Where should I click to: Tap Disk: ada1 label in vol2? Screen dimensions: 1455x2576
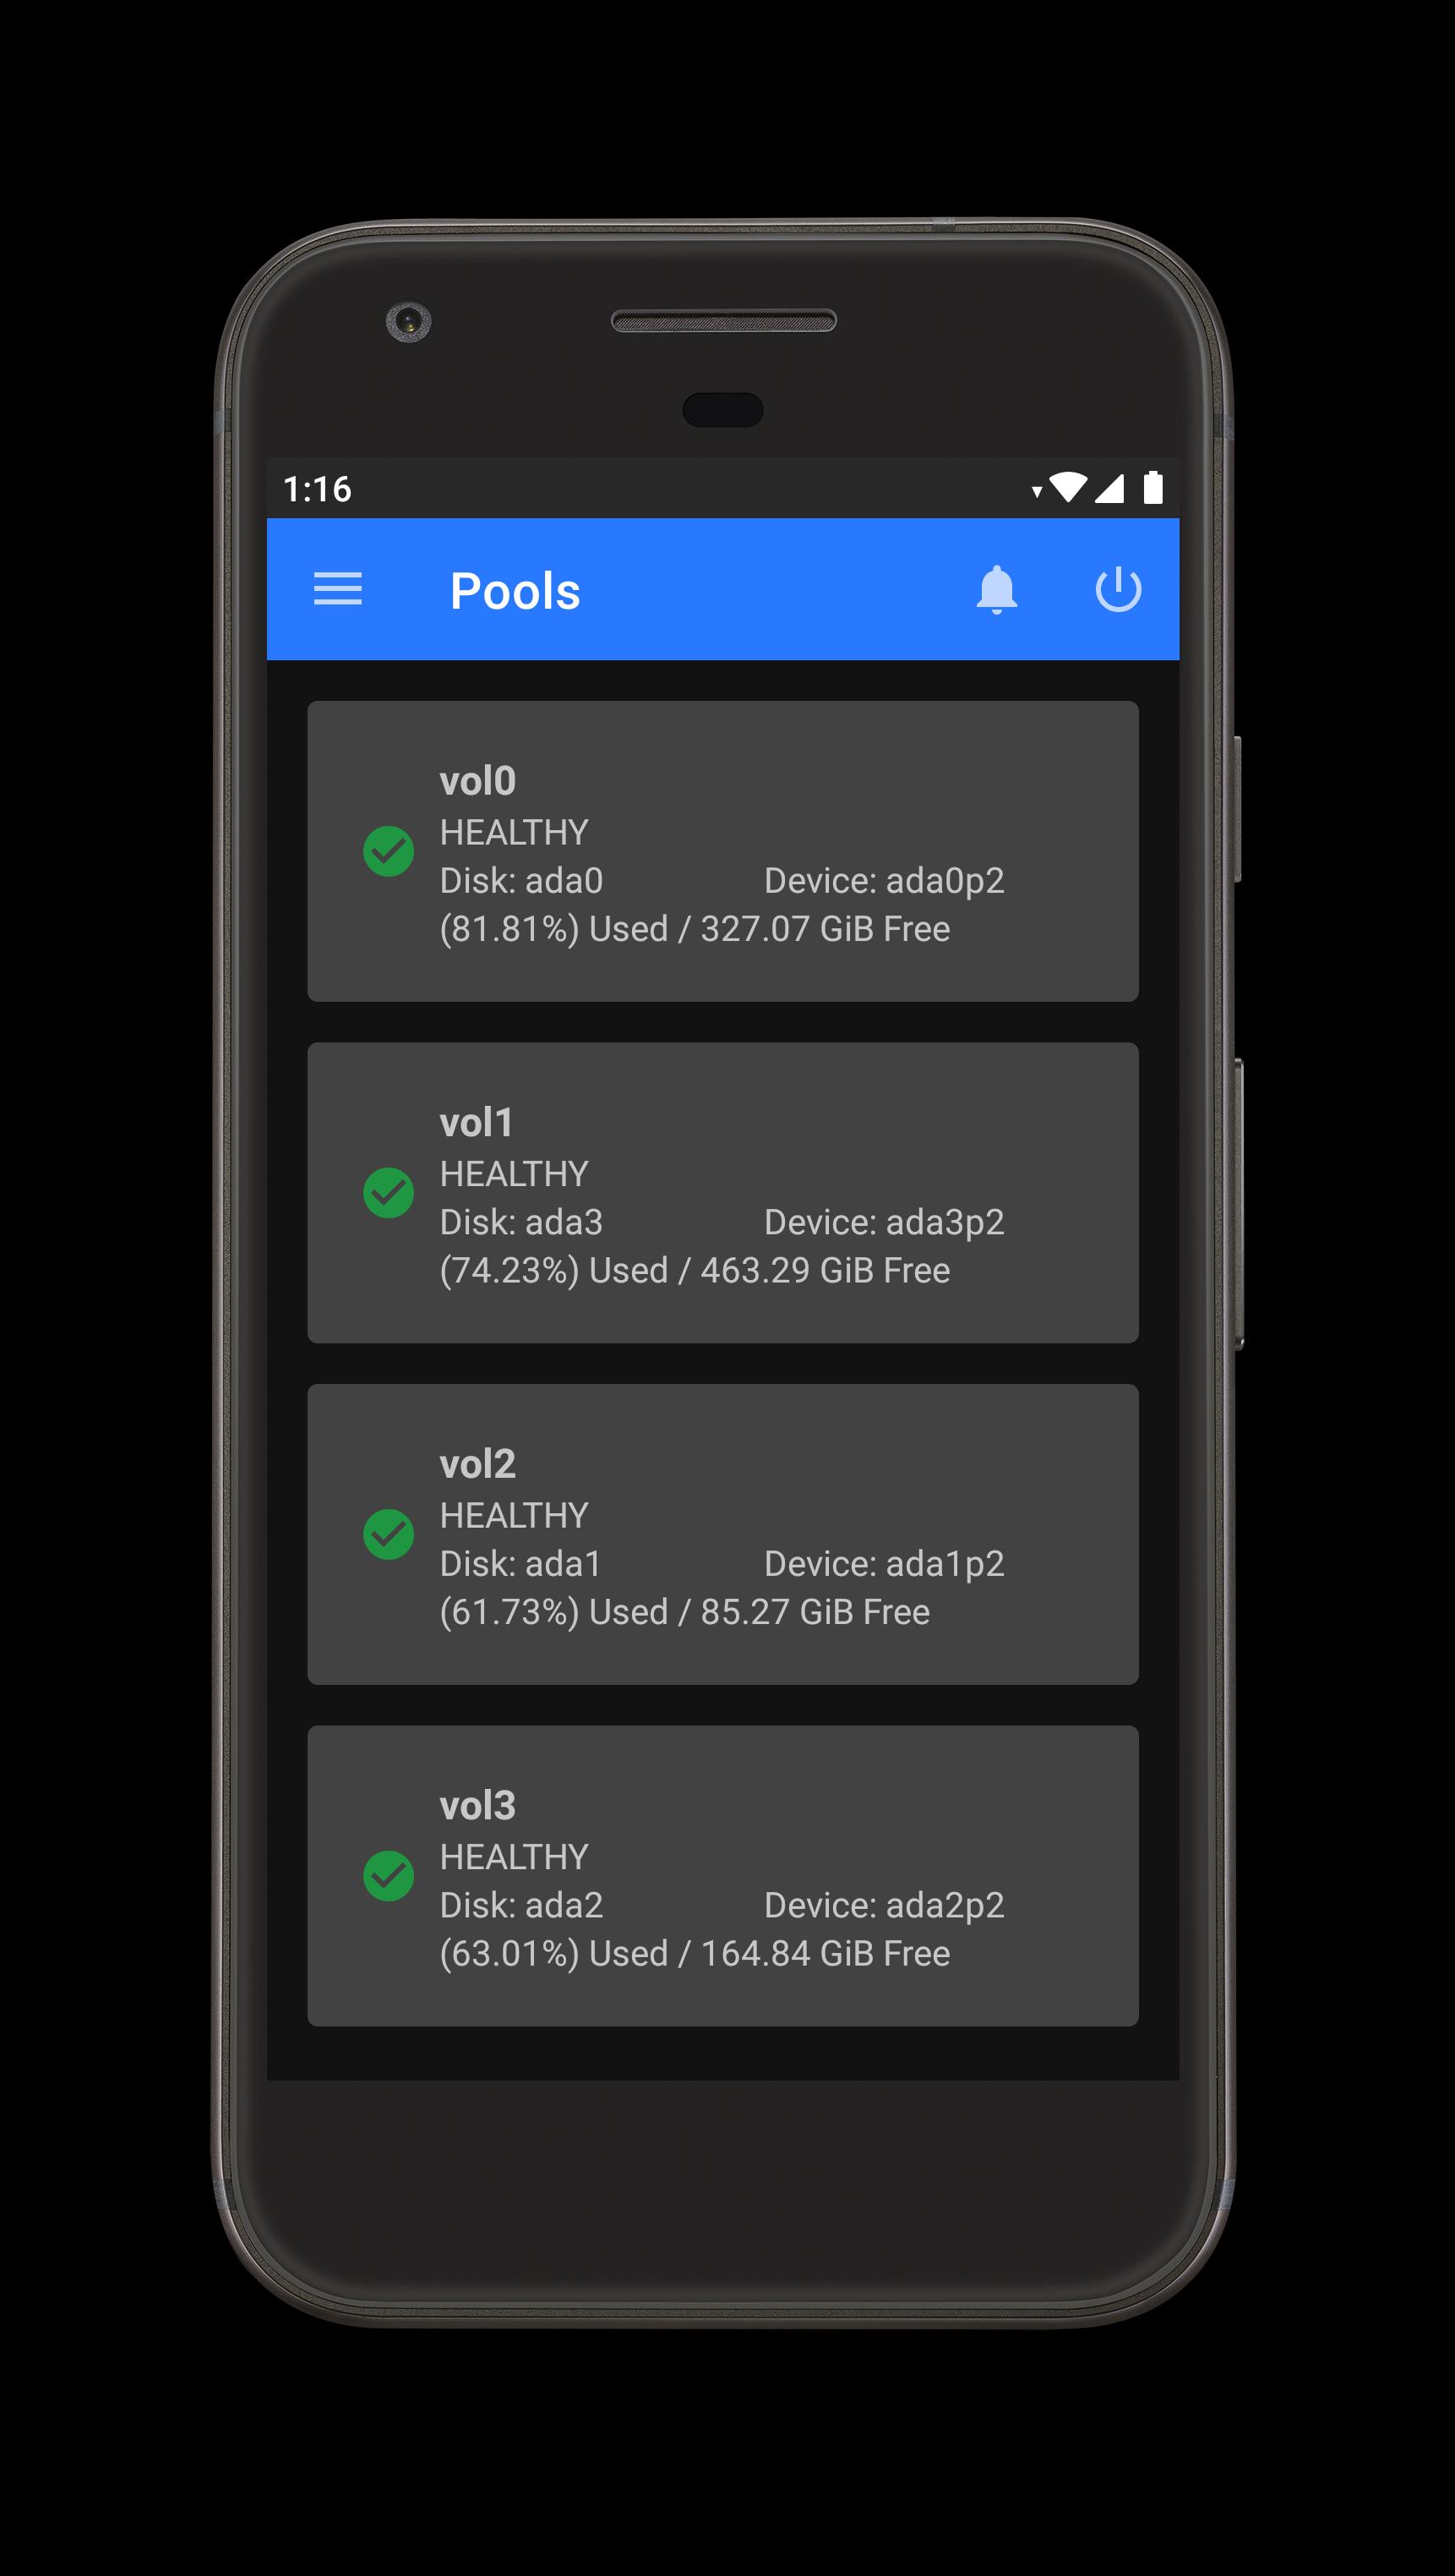pyautogui.click(x=520, y=1563)
